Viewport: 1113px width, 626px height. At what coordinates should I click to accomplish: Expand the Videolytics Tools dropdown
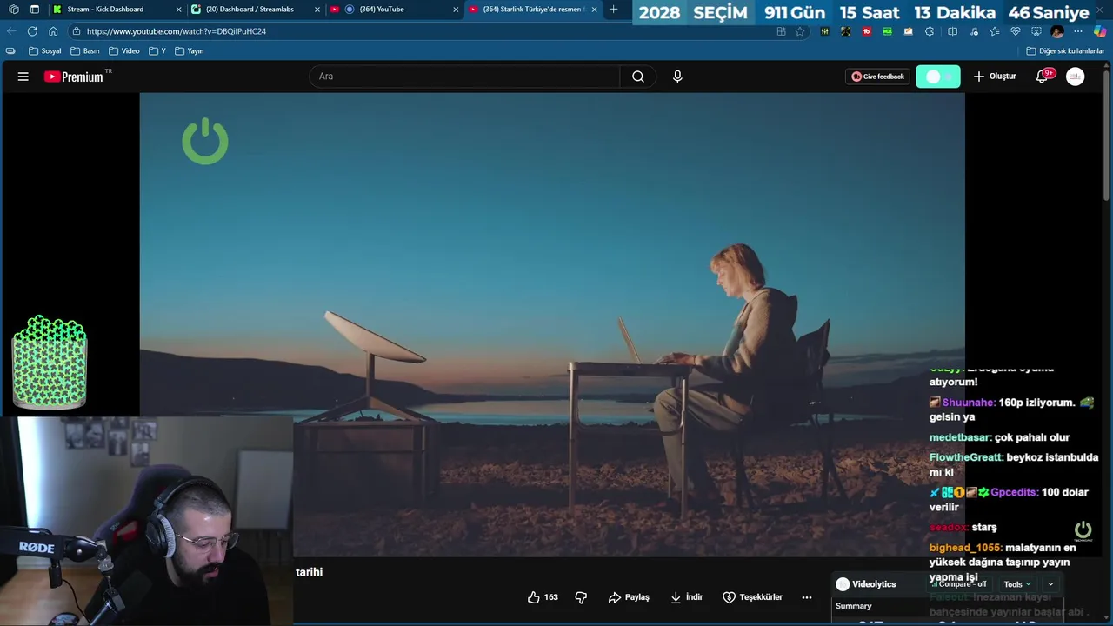(x=1016, y=584)
